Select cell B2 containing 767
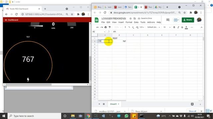 (x=119, y=41)
